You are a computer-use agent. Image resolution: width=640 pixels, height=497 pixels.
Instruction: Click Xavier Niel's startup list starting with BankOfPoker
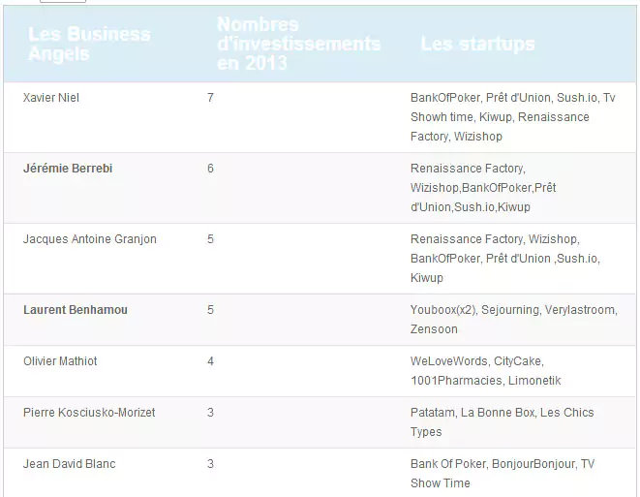pyautogui.click(x=512, y=117)
